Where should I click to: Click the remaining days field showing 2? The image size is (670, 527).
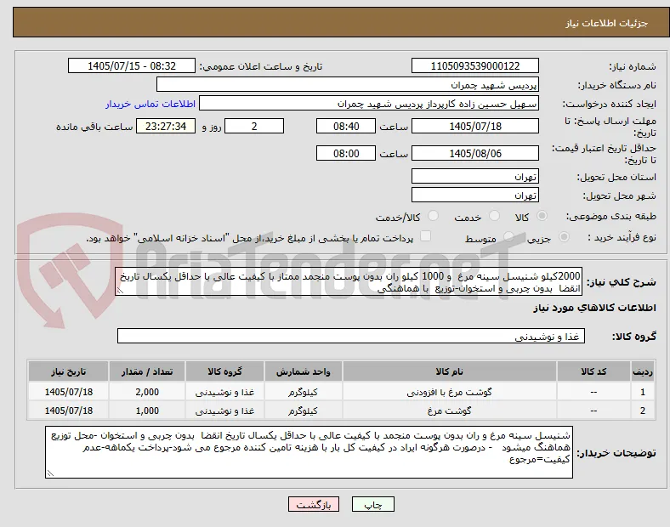(x=254, y=126)
